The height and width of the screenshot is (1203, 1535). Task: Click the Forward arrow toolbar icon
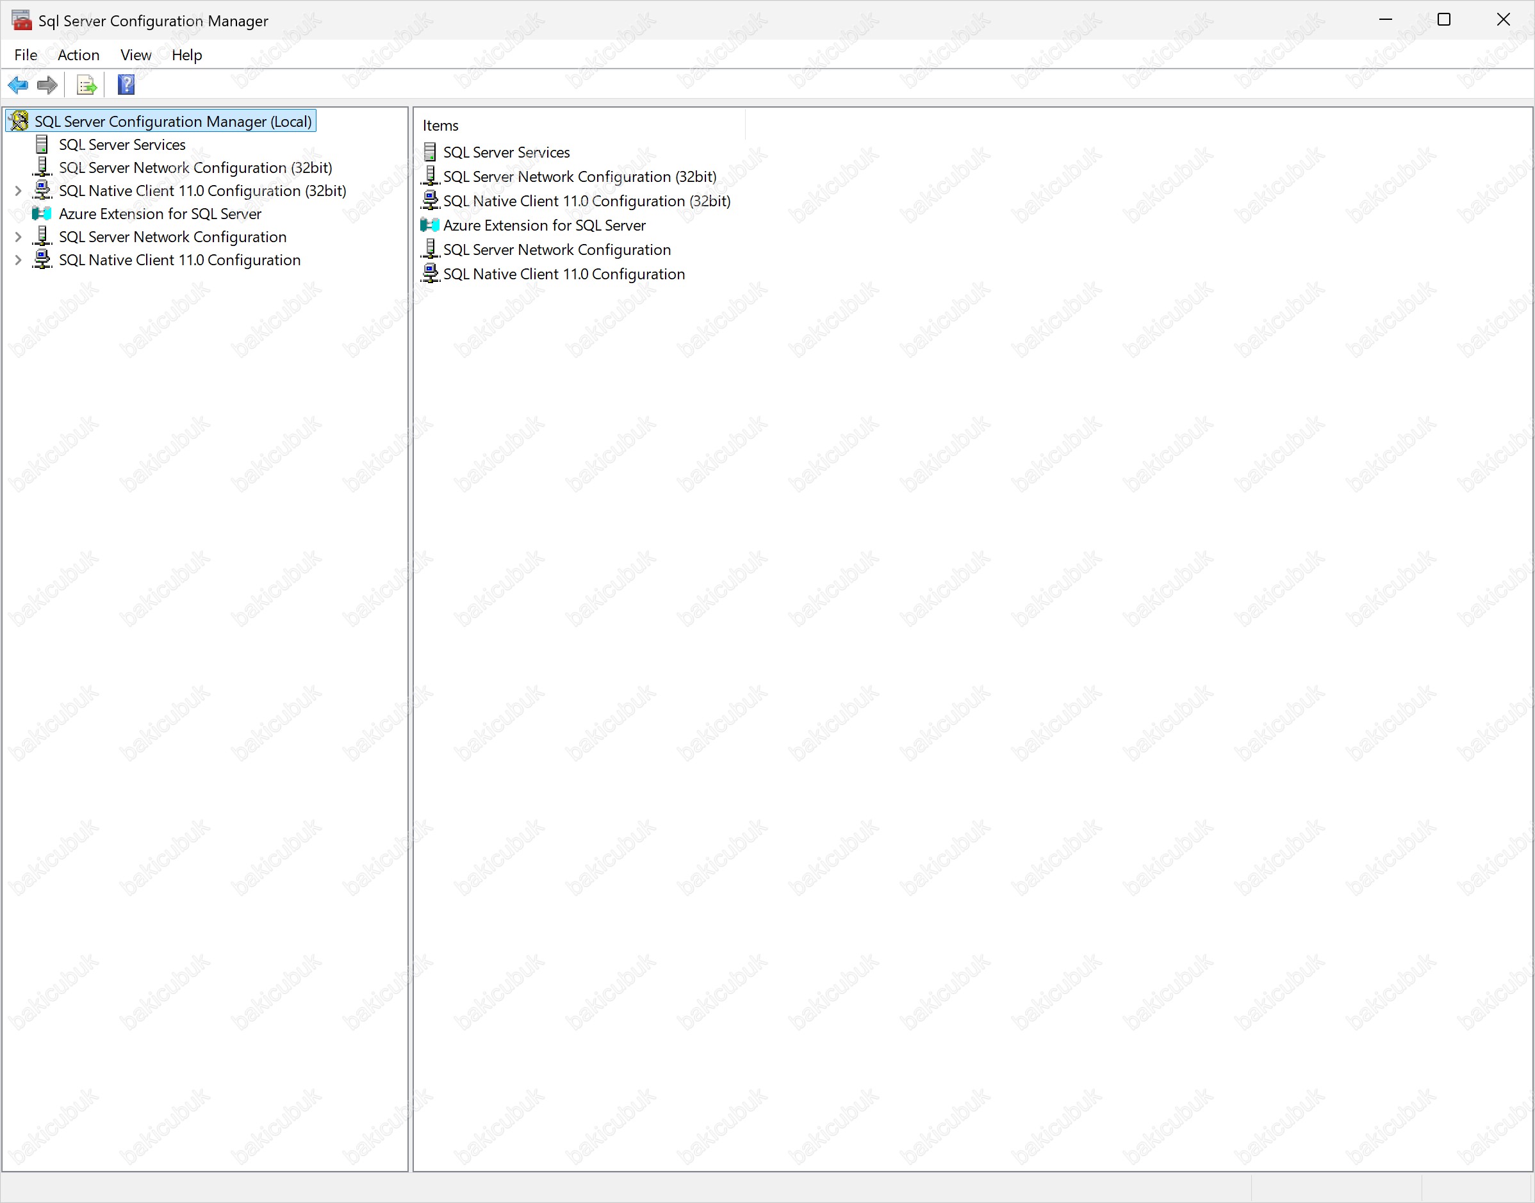pos(47,85)
